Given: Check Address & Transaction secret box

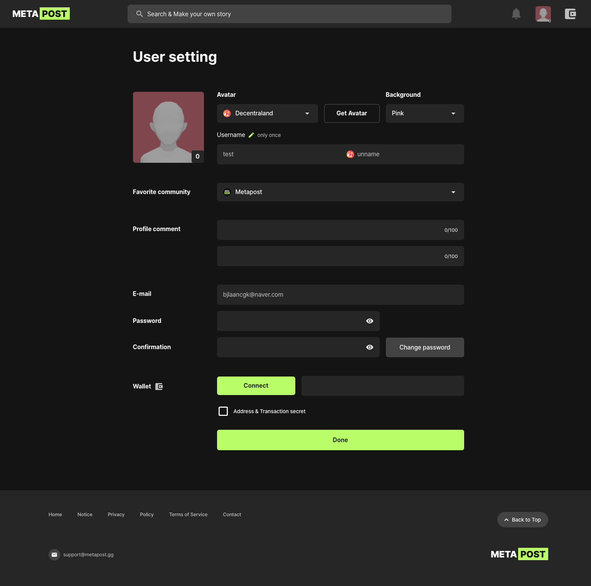Looking at the screenshot, I should 223,411.
